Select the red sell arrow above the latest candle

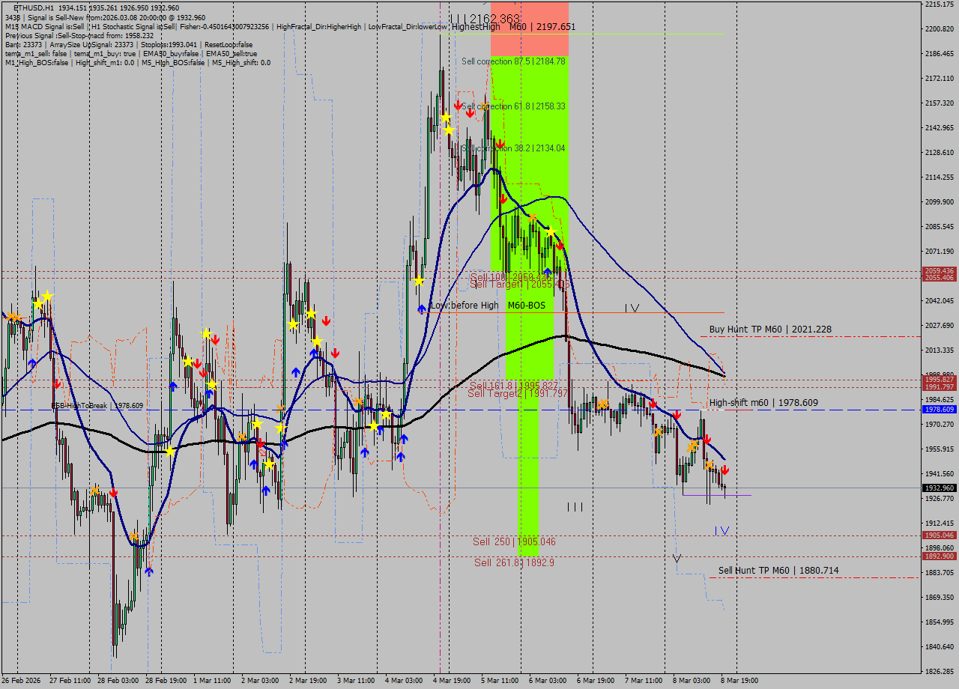pos(724,470)
